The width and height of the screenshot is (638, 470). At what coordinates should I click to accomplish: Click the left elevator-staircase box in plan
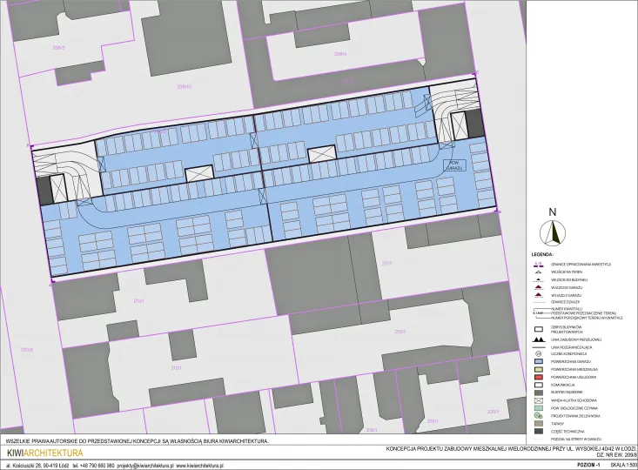pos(198,173)
